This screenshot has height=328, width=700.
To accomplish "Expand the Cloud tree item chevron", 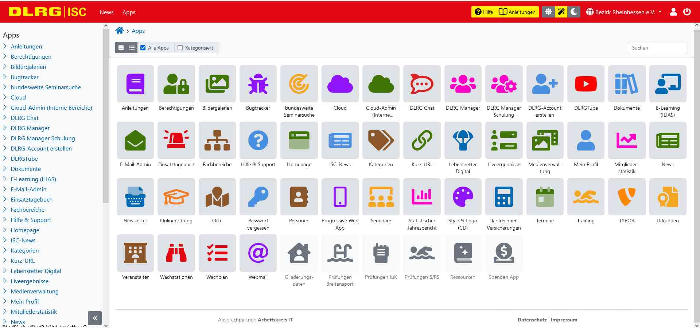I will (x=5, y=97).
